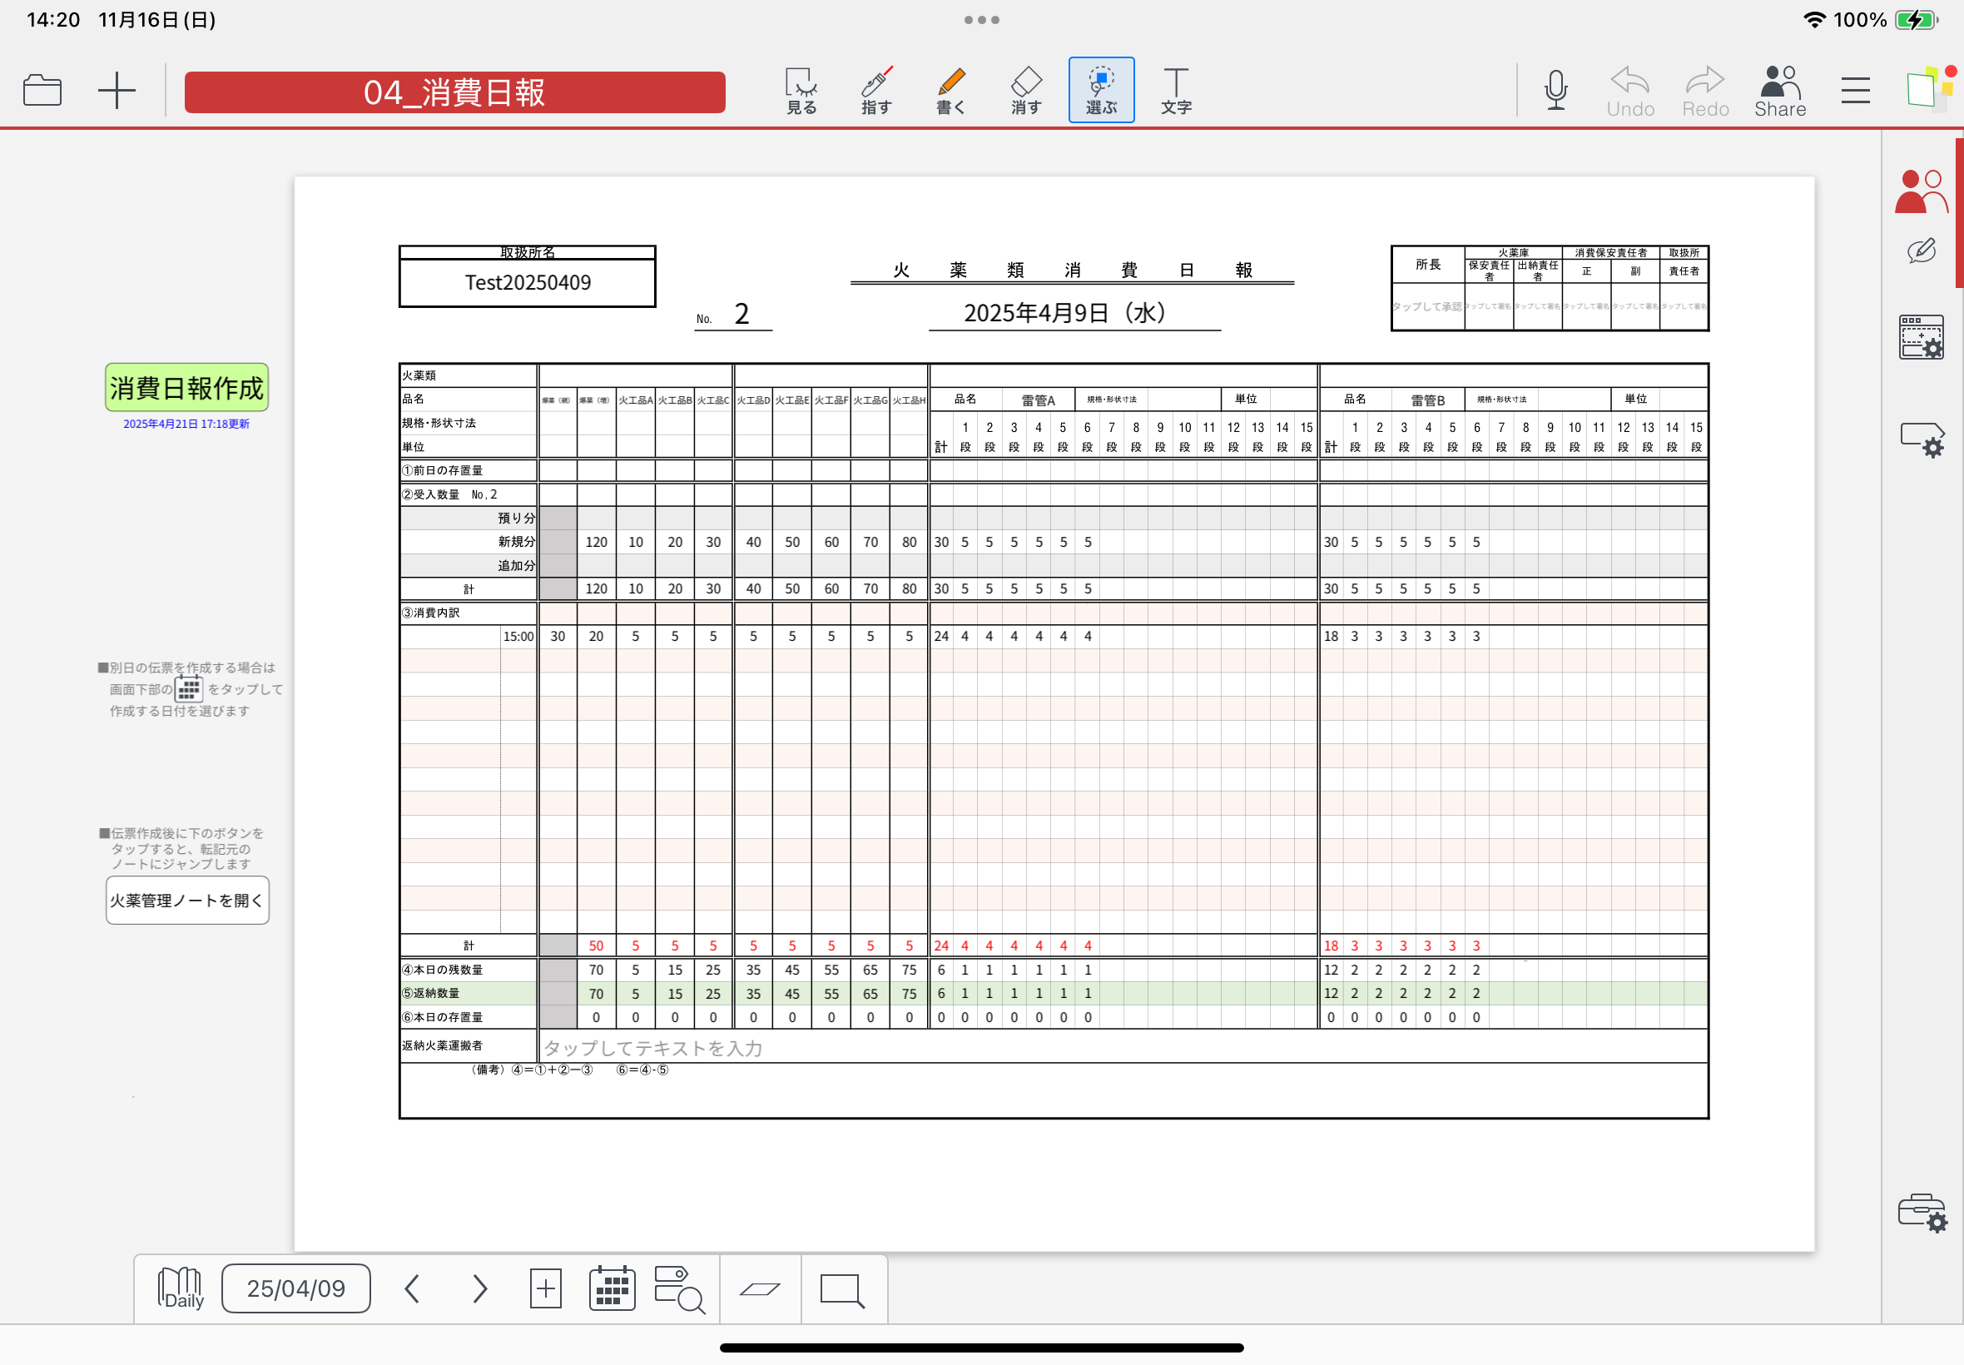This screenshot has height=1365, width=1964.
Task: Open the folder notes list
Action: click(x=42, y=90)
